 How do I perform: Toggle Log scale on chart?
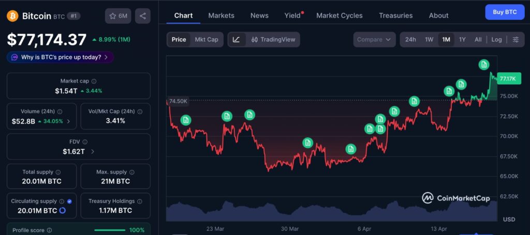pos(496,39)
